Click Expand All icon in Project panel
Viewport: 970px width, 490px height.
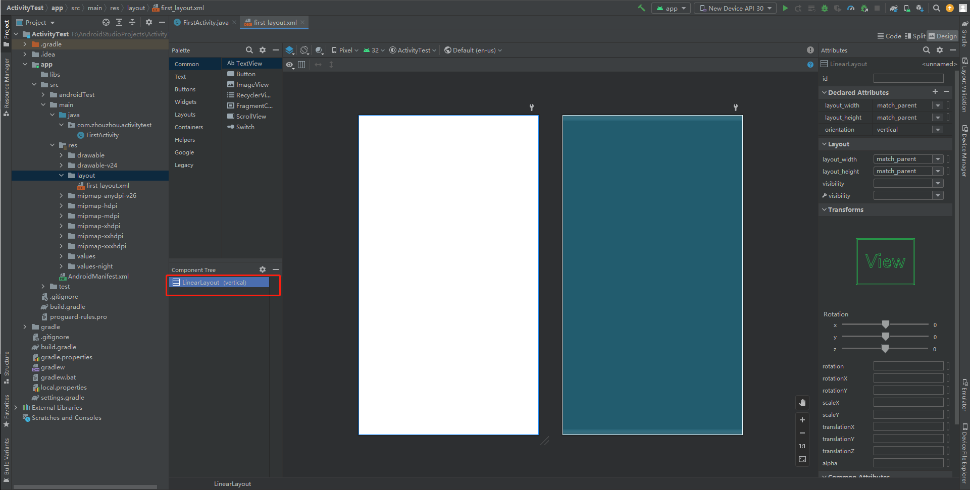point(119,22)
